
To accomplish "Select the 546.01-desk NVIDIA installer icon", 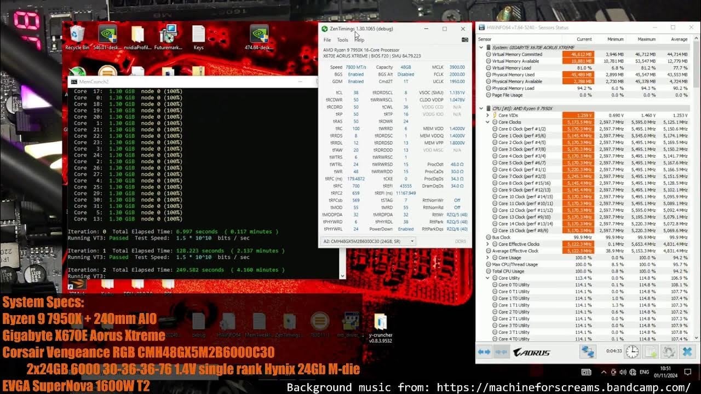I will click(x=107, y=38).
